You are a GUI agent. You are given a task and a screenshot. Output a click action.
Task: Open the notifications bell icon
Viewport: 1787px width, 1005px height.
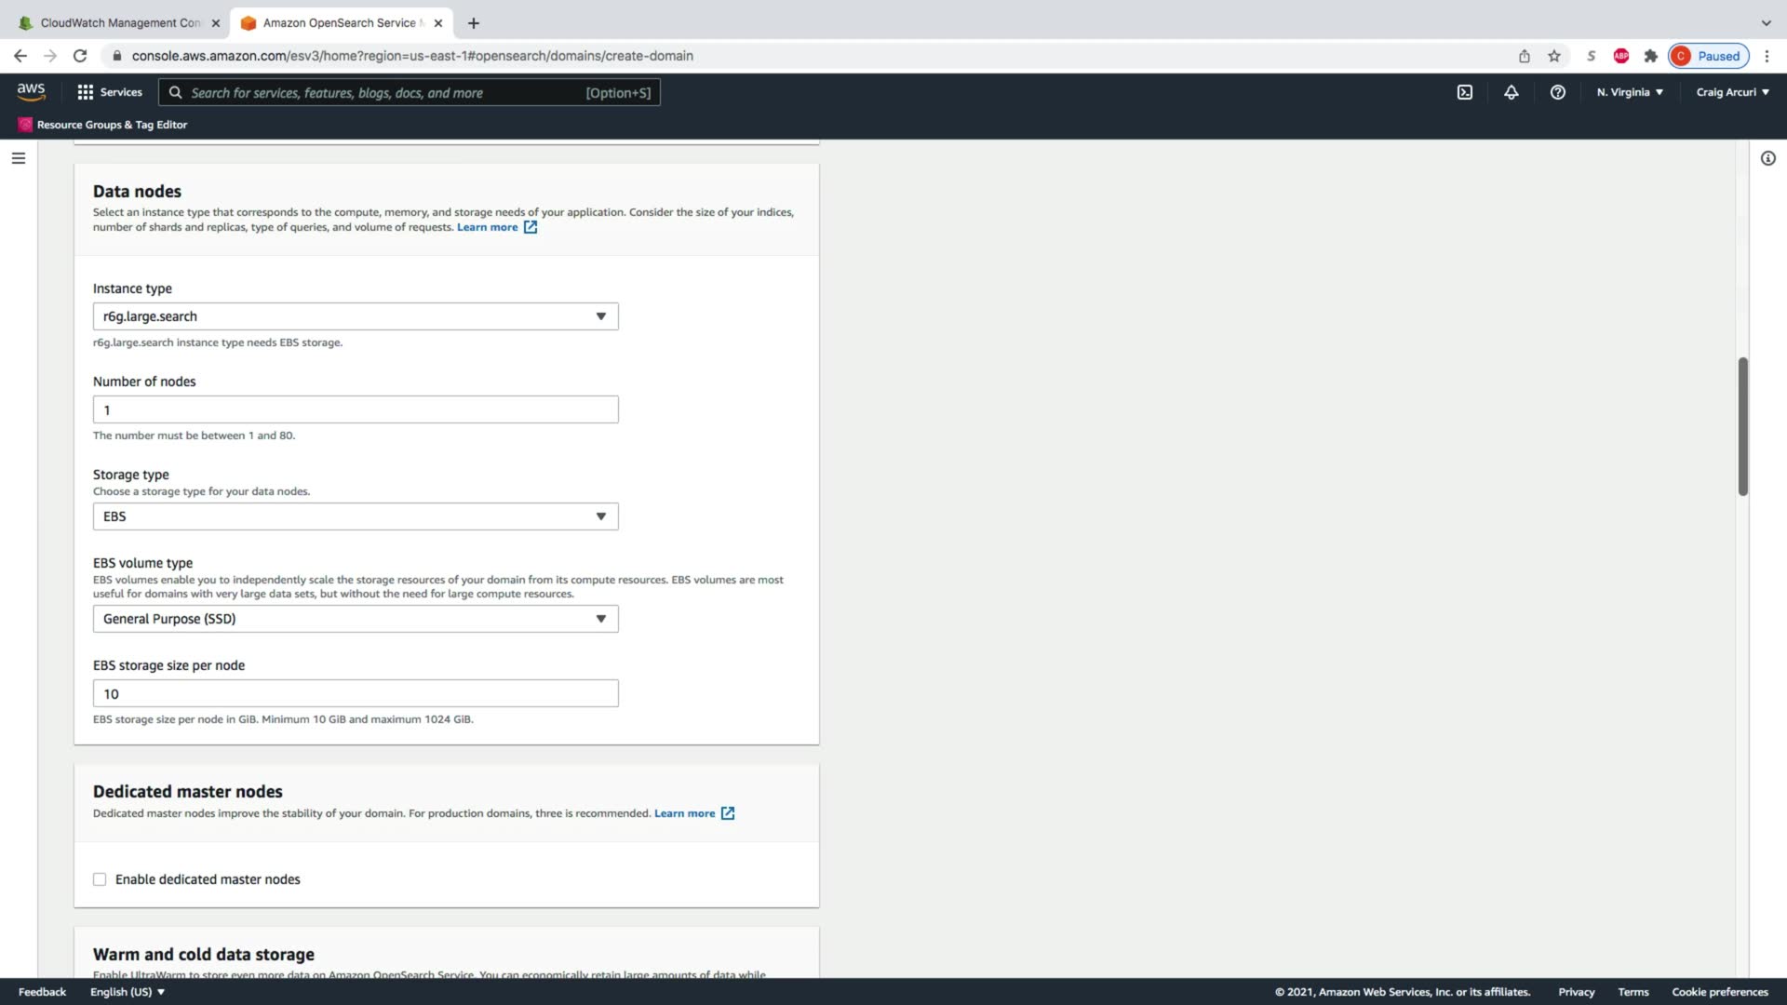[1511, 92]
